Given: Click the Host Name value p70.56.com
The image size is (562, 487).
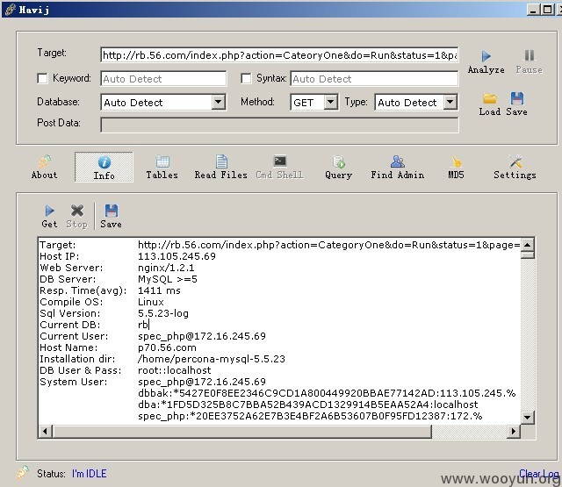Looking at the screenshot, I should (x=167, y=347).
